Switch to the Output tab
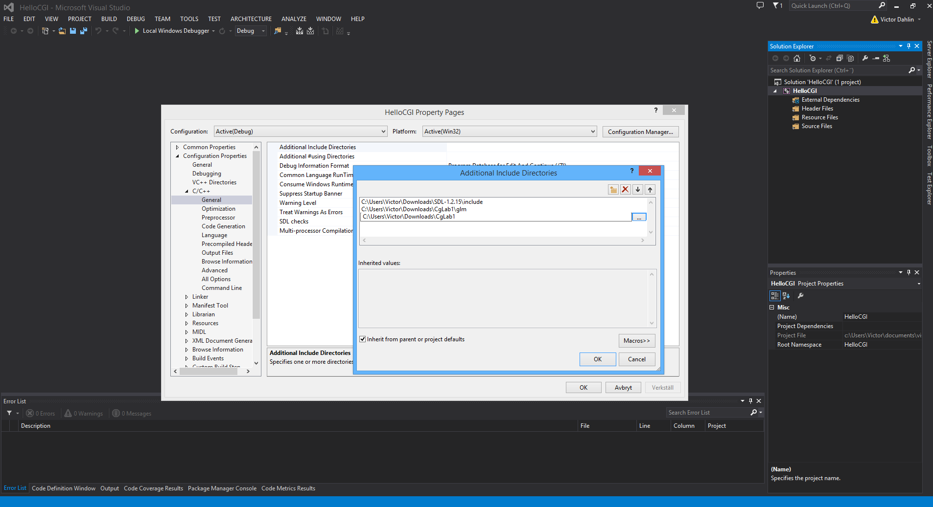Viewport: 933px width, 507px height. pos(110,488)
